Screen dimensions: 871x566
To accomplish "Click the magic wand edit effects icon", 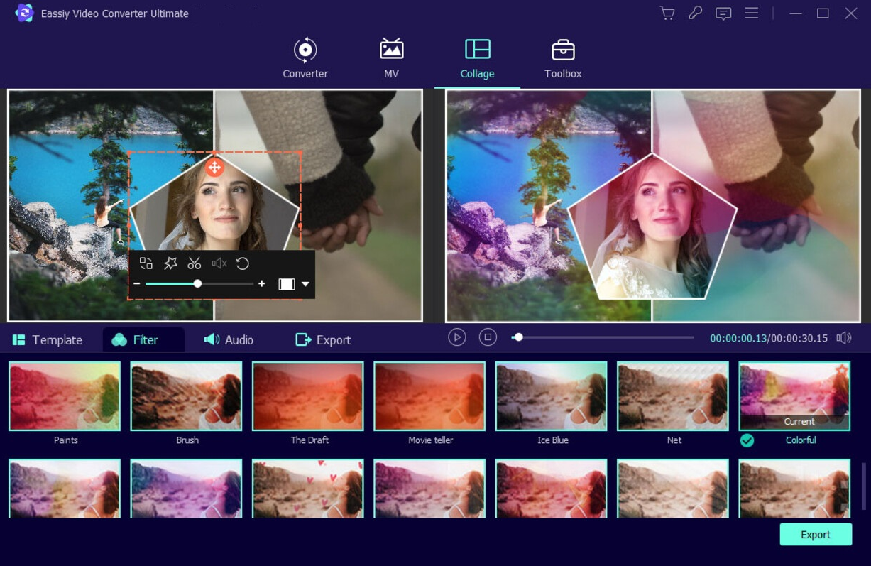I will [x=170, y=263].
